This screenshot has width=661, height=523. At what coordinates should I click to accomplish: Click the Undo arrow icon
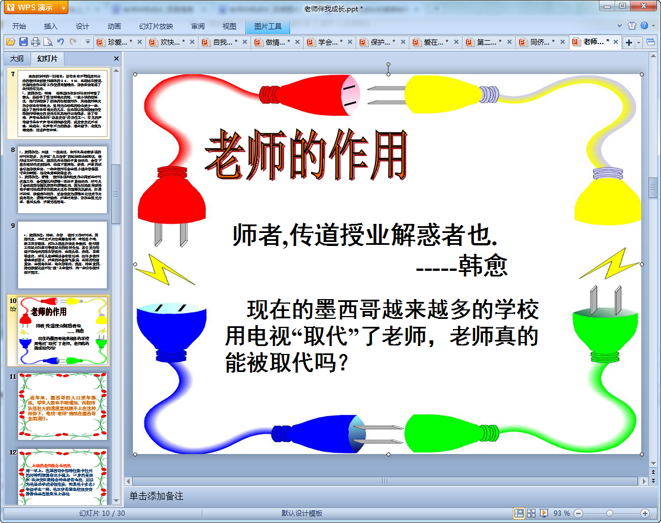coord(61,42)
